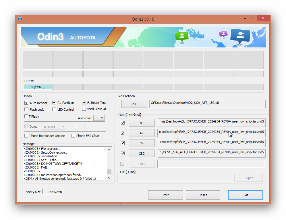Click the 'SetupConnection..' log line
This screenshot has width=286, height=220.
[45, 152]
